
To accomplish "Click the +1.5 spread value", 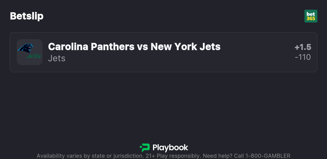I will [x=303, y=47].
